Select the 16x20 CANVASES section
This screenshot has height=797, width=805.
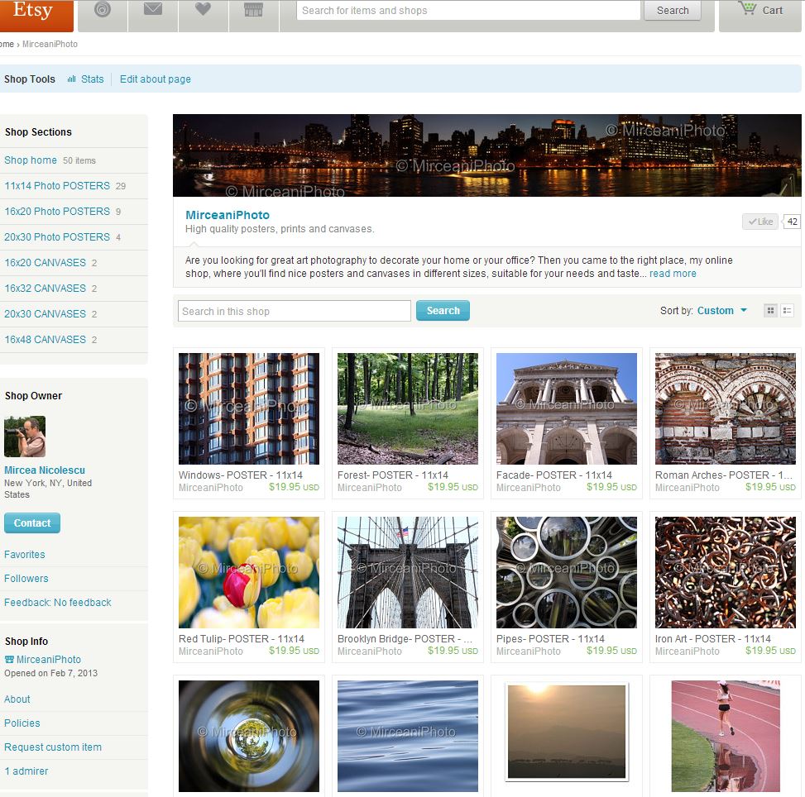tap(45, 263)
